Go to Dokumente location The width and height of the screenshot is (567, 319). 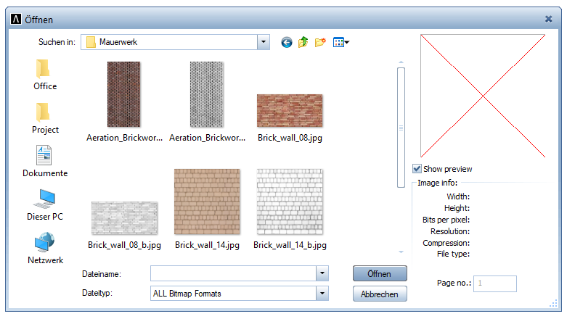click(45, 162)
